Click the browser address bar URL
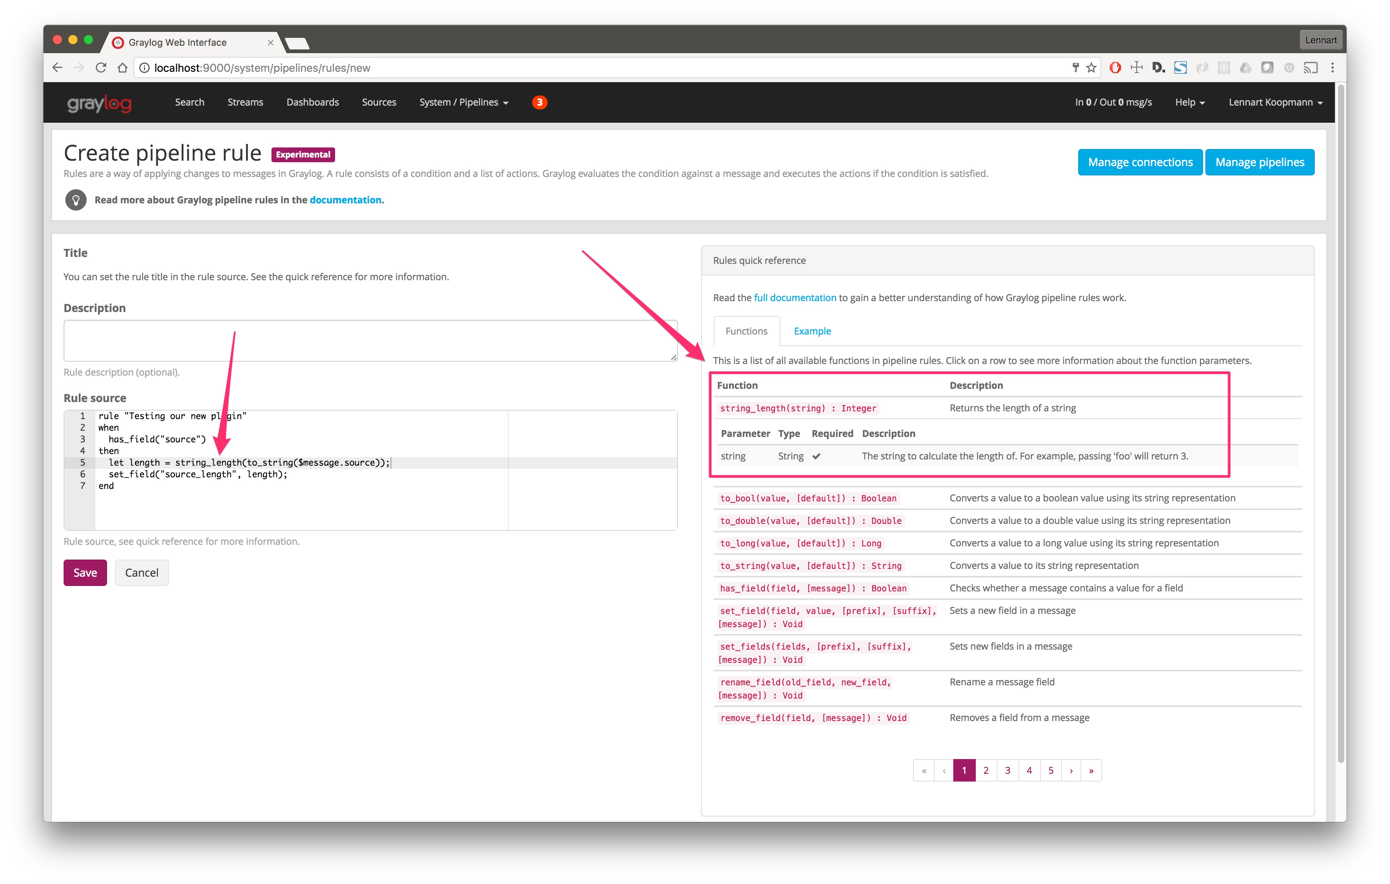 (x=262, y=68)
